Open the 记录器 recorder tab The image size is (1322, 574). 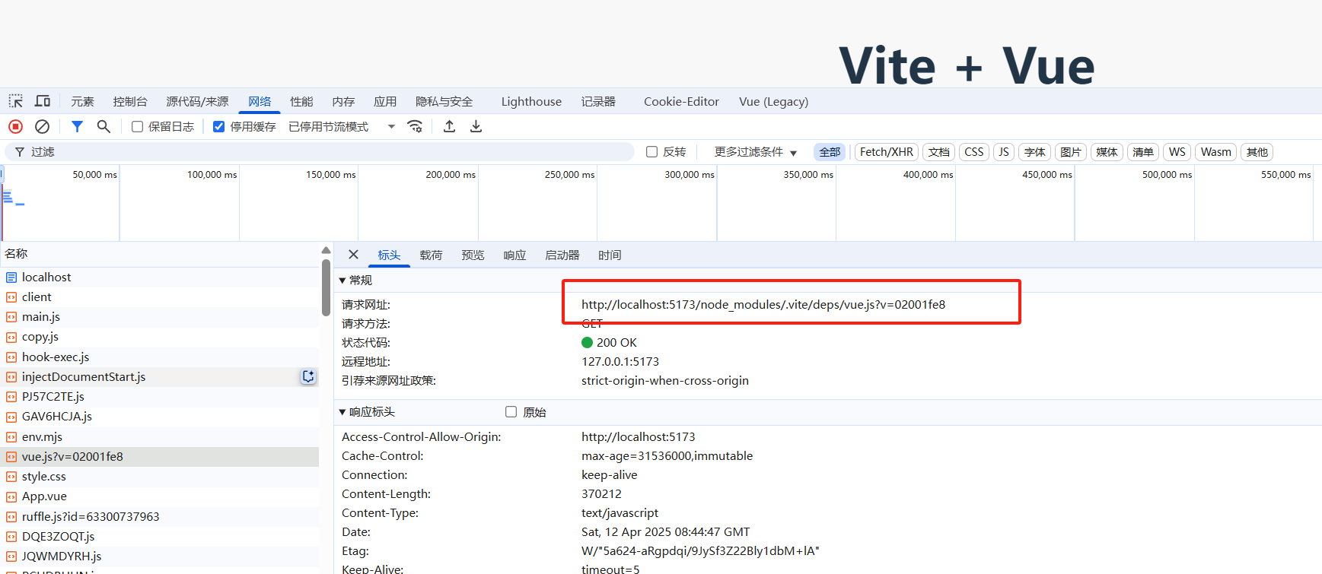(x=598, y=101)
